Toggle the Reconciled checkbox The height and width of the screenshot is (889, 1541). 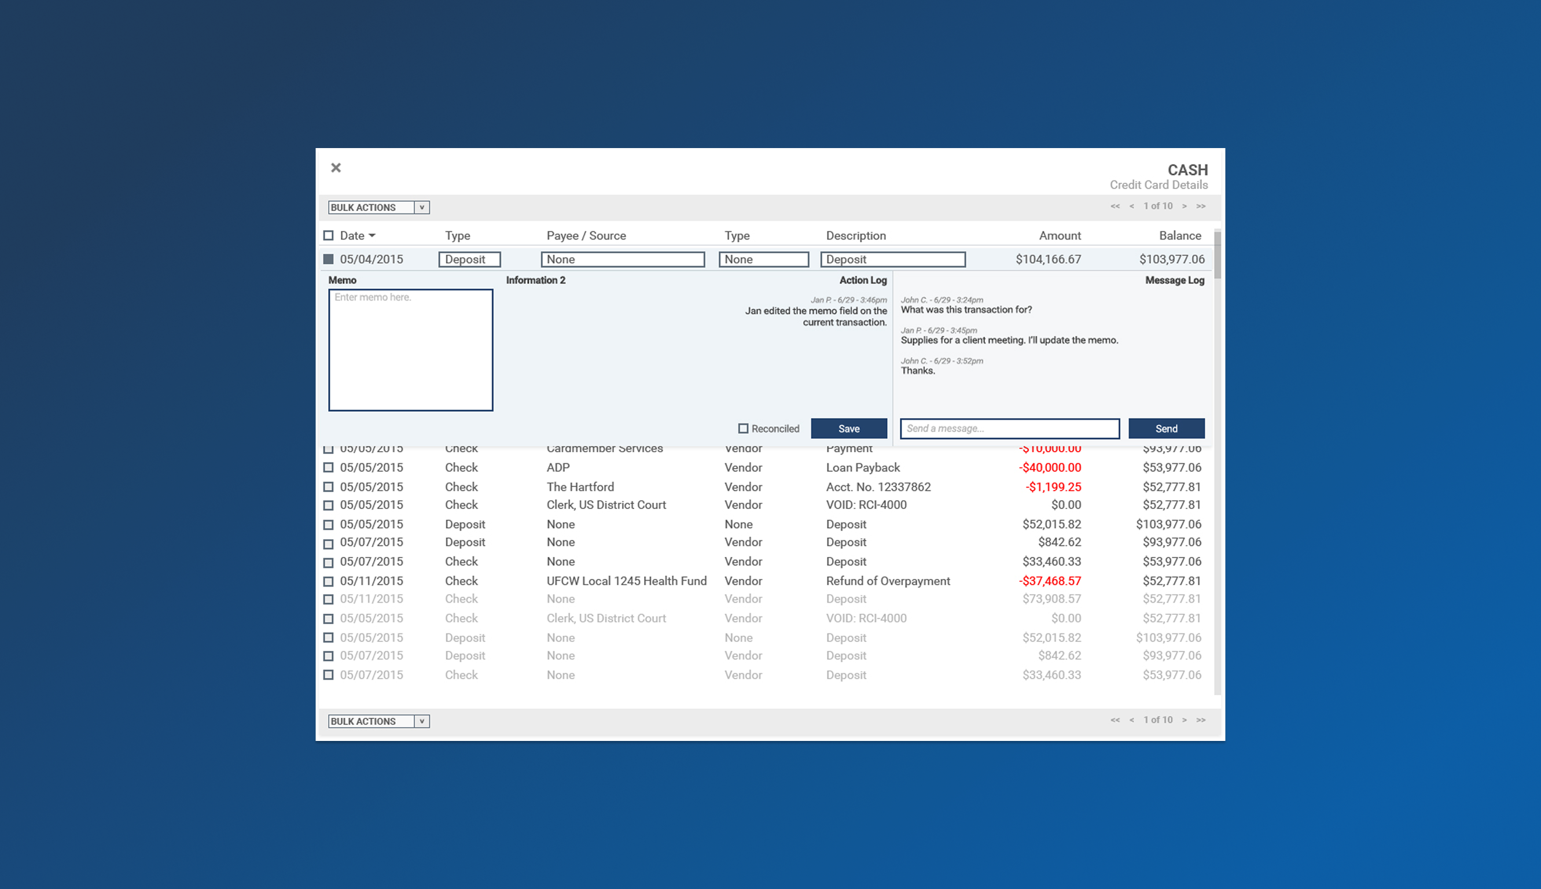pyautogui.click(x=742, y=429)
